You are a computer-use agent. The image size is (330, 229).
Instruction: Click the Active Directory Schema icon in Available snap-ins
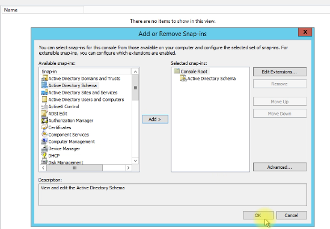click(x=44, y=85)
